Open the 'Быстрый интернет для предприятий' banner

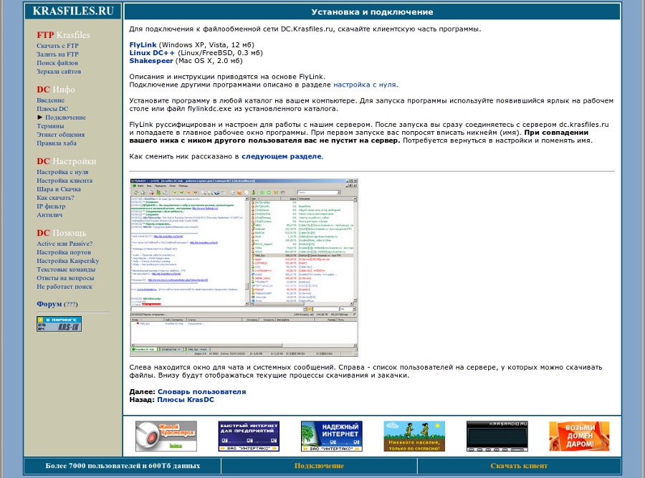[249, 436]
